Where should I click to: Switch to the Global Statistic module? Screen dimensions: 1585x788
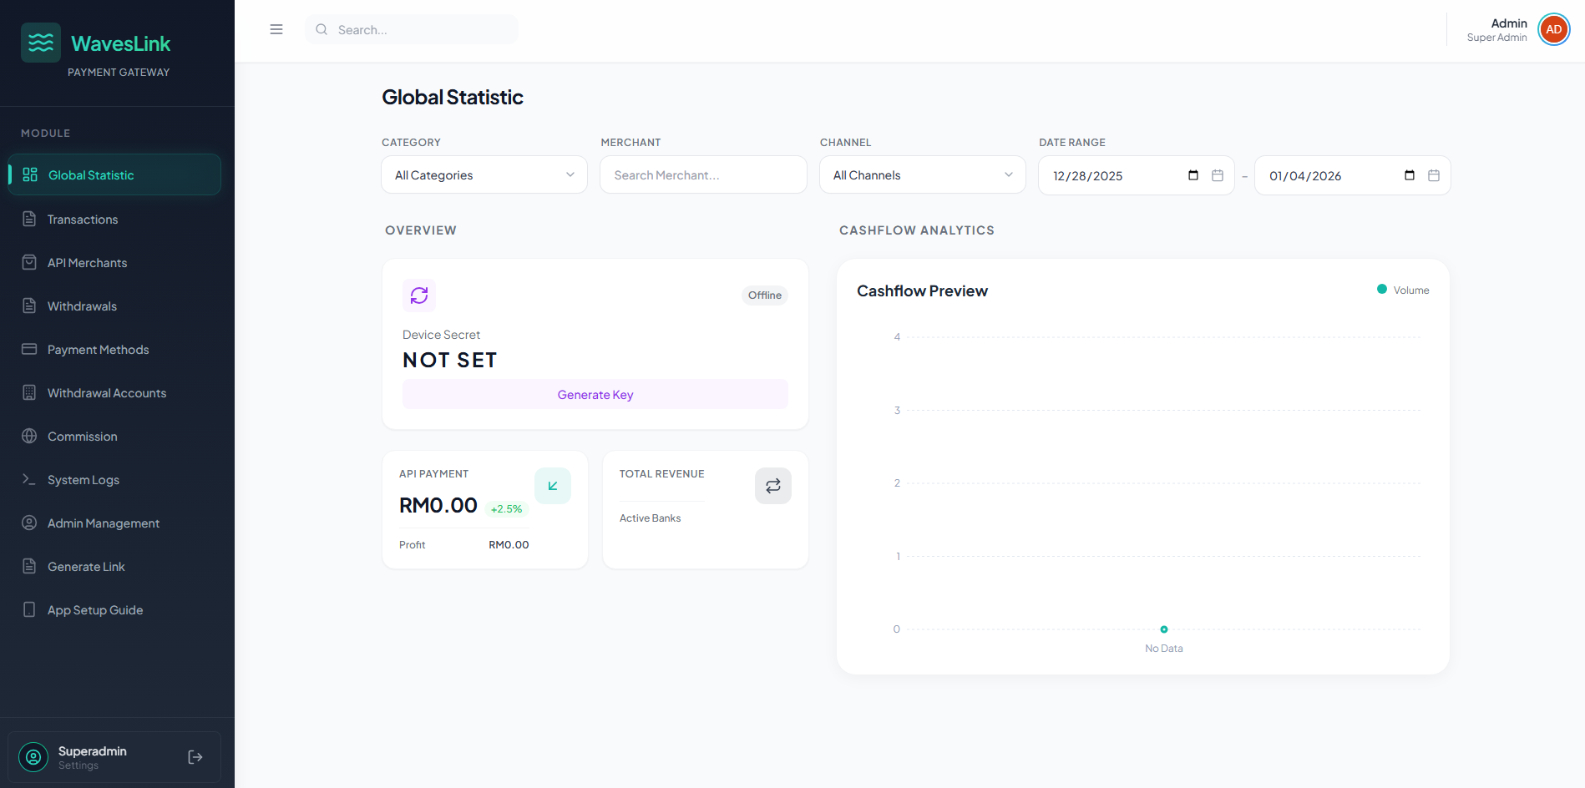(114, 174)
